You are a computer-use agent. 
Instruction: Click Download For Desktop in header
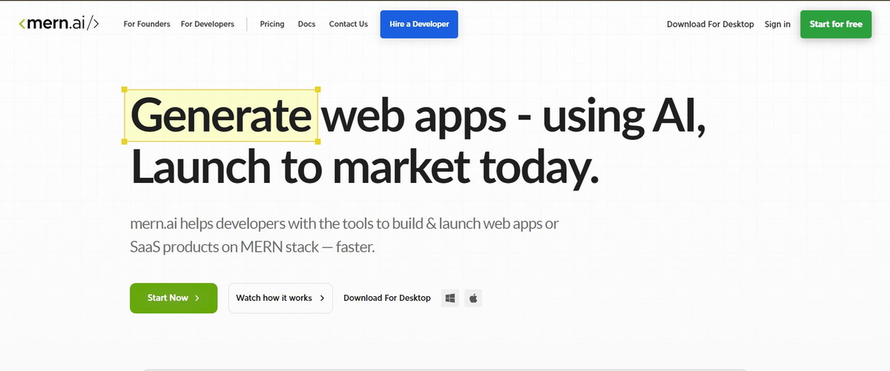[x=710, y=24]
